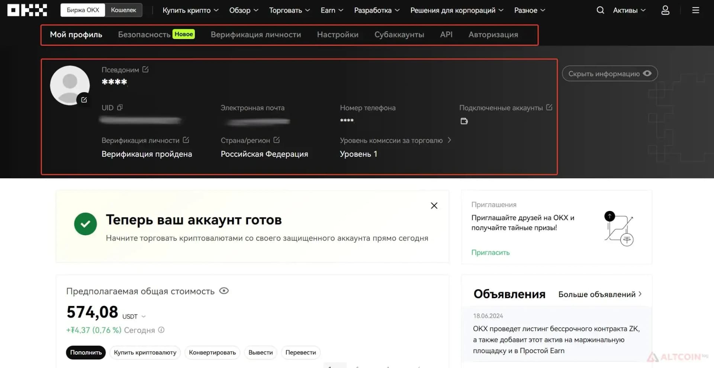The image size is (714, 368).
Task: Expand the Обзор dropdown
Action: click(244, 10)
